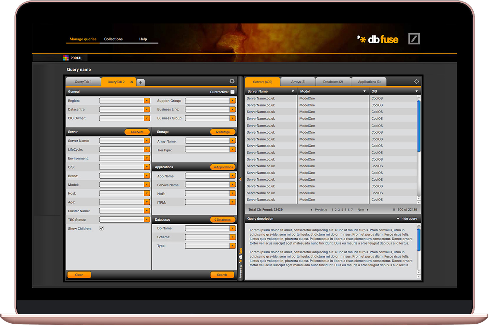The width and height of the screenshot is (489, 326).
Task: Open the Region dropdown
Action: pyautogui.click(x=147, y=101)
